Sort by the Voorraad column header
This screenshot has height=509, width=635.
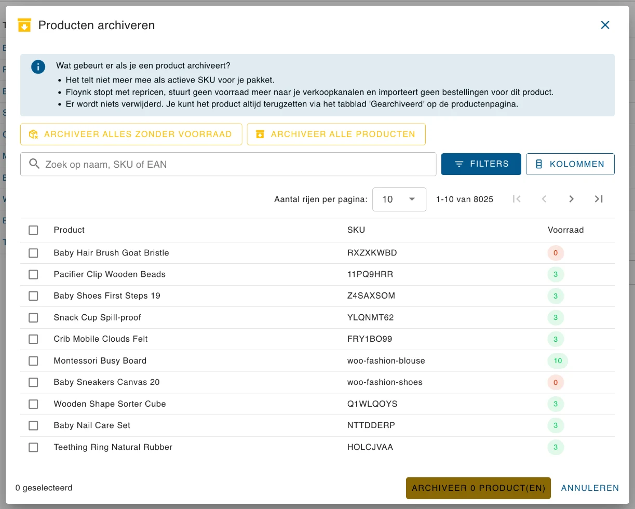pyautogui.click(x=565, y=230)
